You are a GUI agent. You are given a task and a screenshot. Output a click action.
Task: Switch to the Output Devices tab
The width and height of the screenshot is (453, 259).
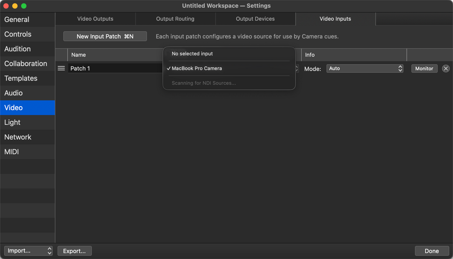[255, 19]
